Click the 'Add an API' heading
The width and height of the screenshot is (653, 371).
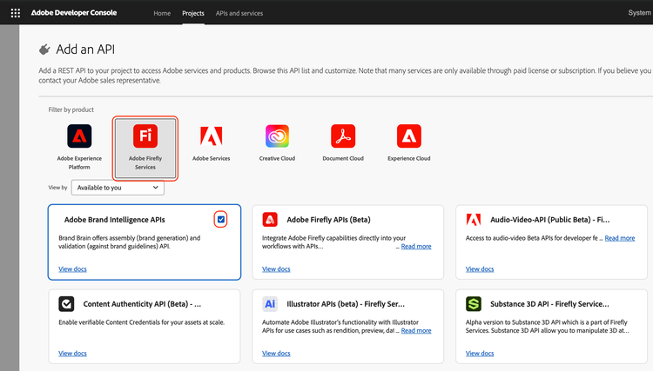[85, 50]
